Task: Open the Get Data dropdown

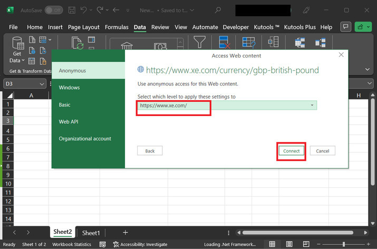Action: pos(17,50)
